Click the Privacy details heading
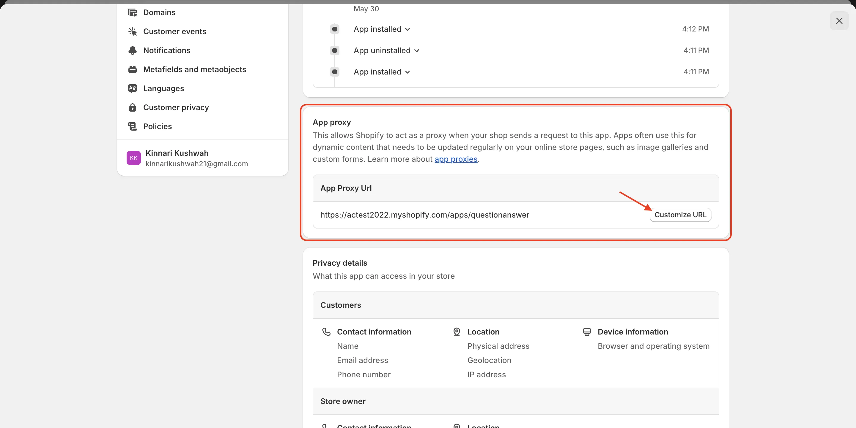 point(340,263)
